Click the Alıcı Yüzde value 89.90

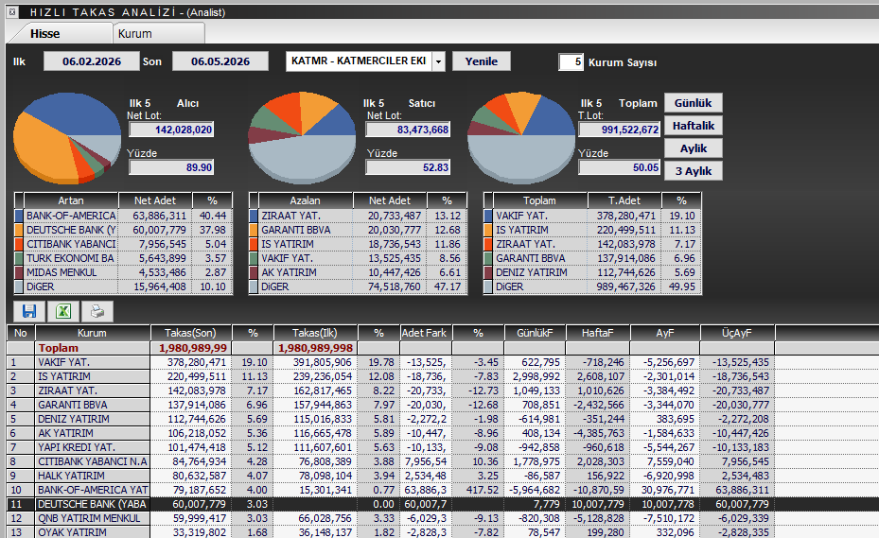[171, 167]
